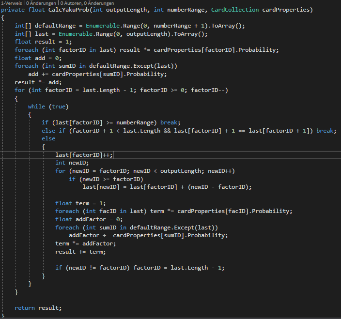Screen dimensions: 341x319
Task: Click the 'result *= add;' statement
Action: click(38, 82)
